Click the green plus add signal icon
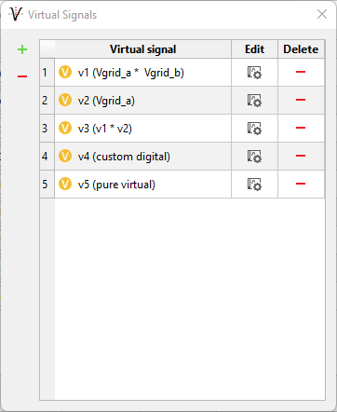This screenshot has height=412, width=337. coord(22,49)
